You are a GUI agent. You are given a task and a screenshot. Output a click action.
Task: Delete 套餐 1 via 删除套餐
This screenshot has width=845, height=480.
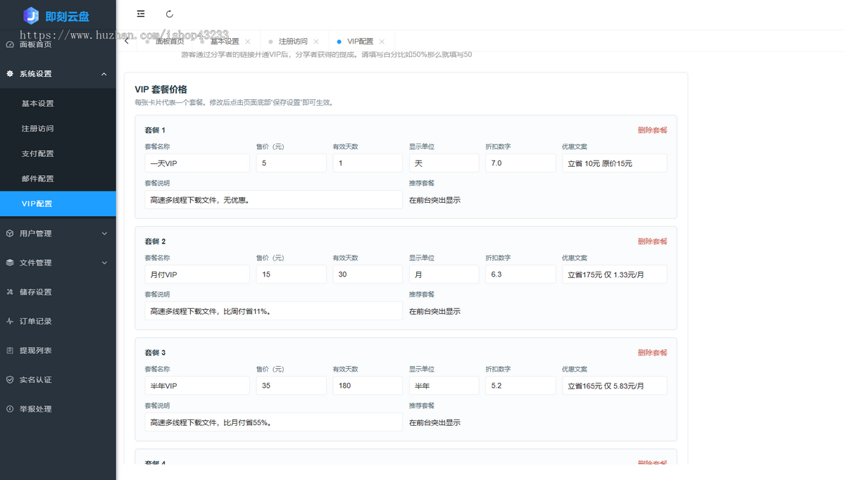[652, 130]
